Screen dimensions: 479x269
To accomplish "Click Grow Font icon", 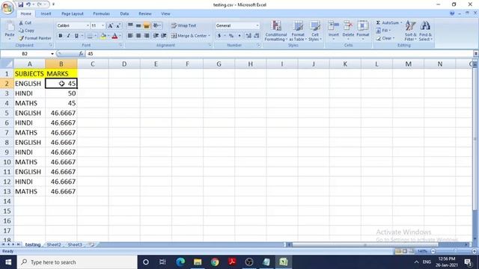I will point(111,25).
